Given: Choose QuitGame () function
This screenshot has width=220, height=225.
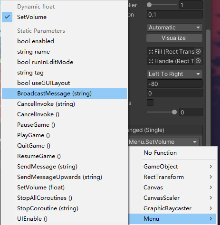Looking at the screenshot, I should 64,146.
